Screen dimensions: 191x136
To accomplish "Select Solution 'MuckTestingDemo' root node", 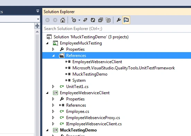I will pyautogui.click(x=91, y=37).
